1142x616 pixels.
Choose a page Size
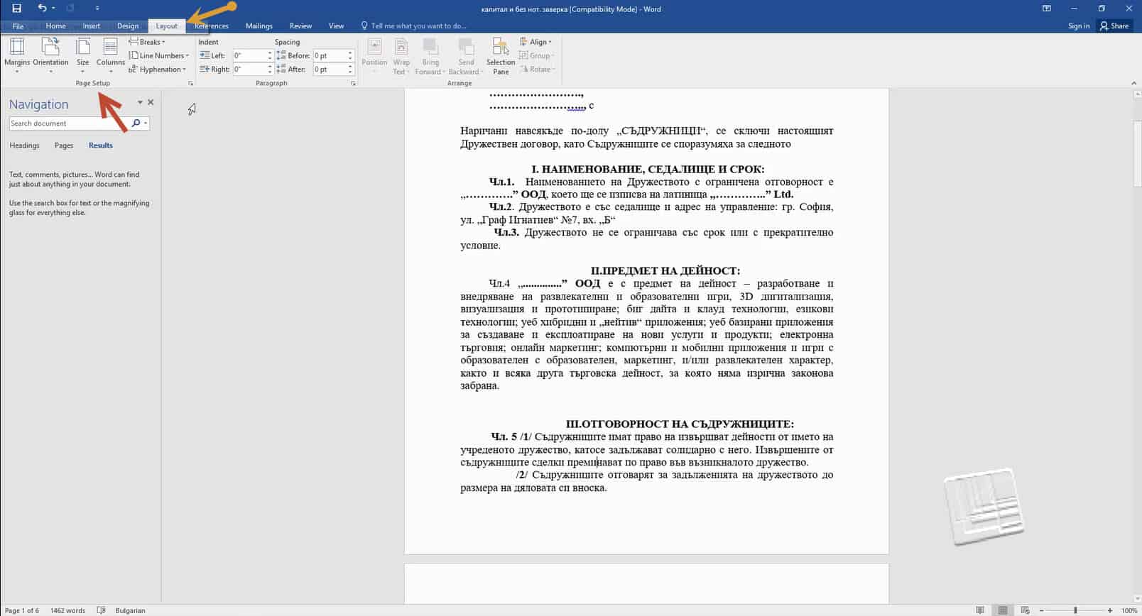click(x=82, y=55)
